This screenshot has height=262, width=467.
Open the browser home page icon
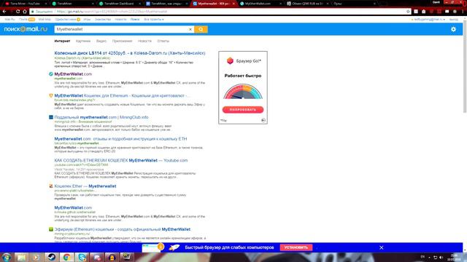(x=25, y=12)
